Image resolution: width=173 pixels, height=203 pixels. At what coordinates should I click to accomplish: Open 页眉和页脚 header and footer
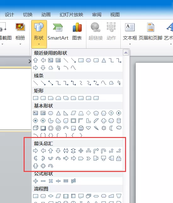tap(150, 32)
